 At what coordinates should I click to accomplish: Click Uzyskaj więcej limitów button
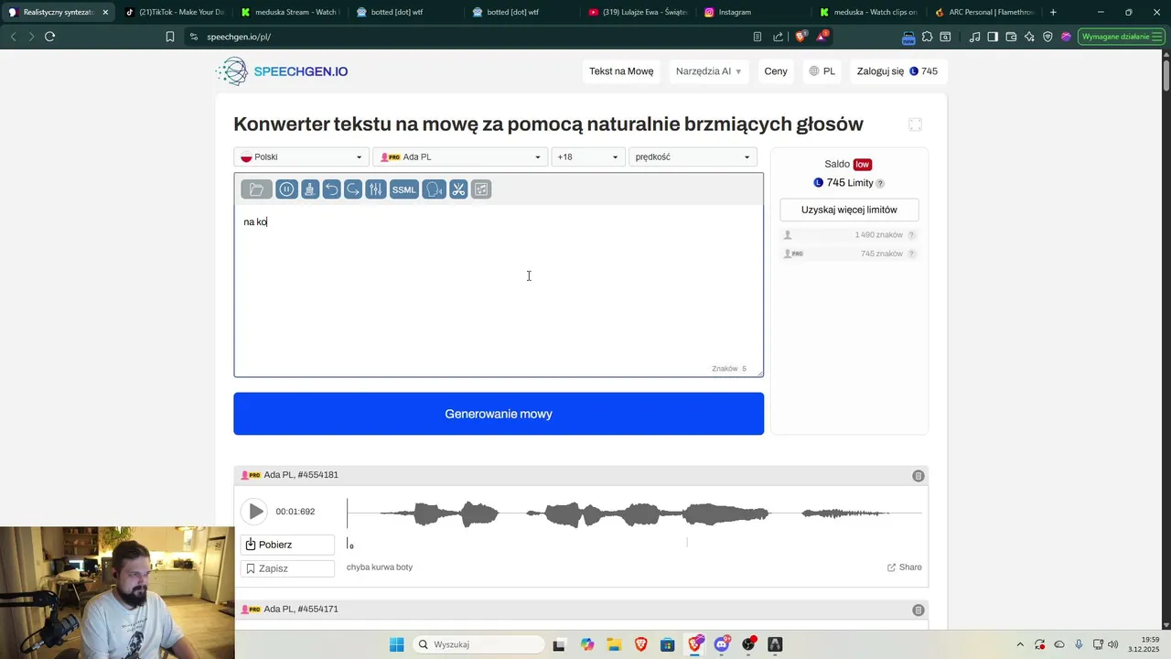(x=849, y=210)
